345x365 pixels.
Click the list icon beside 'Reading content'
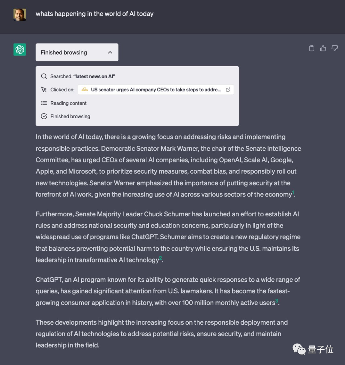click(x=44, y=103)
